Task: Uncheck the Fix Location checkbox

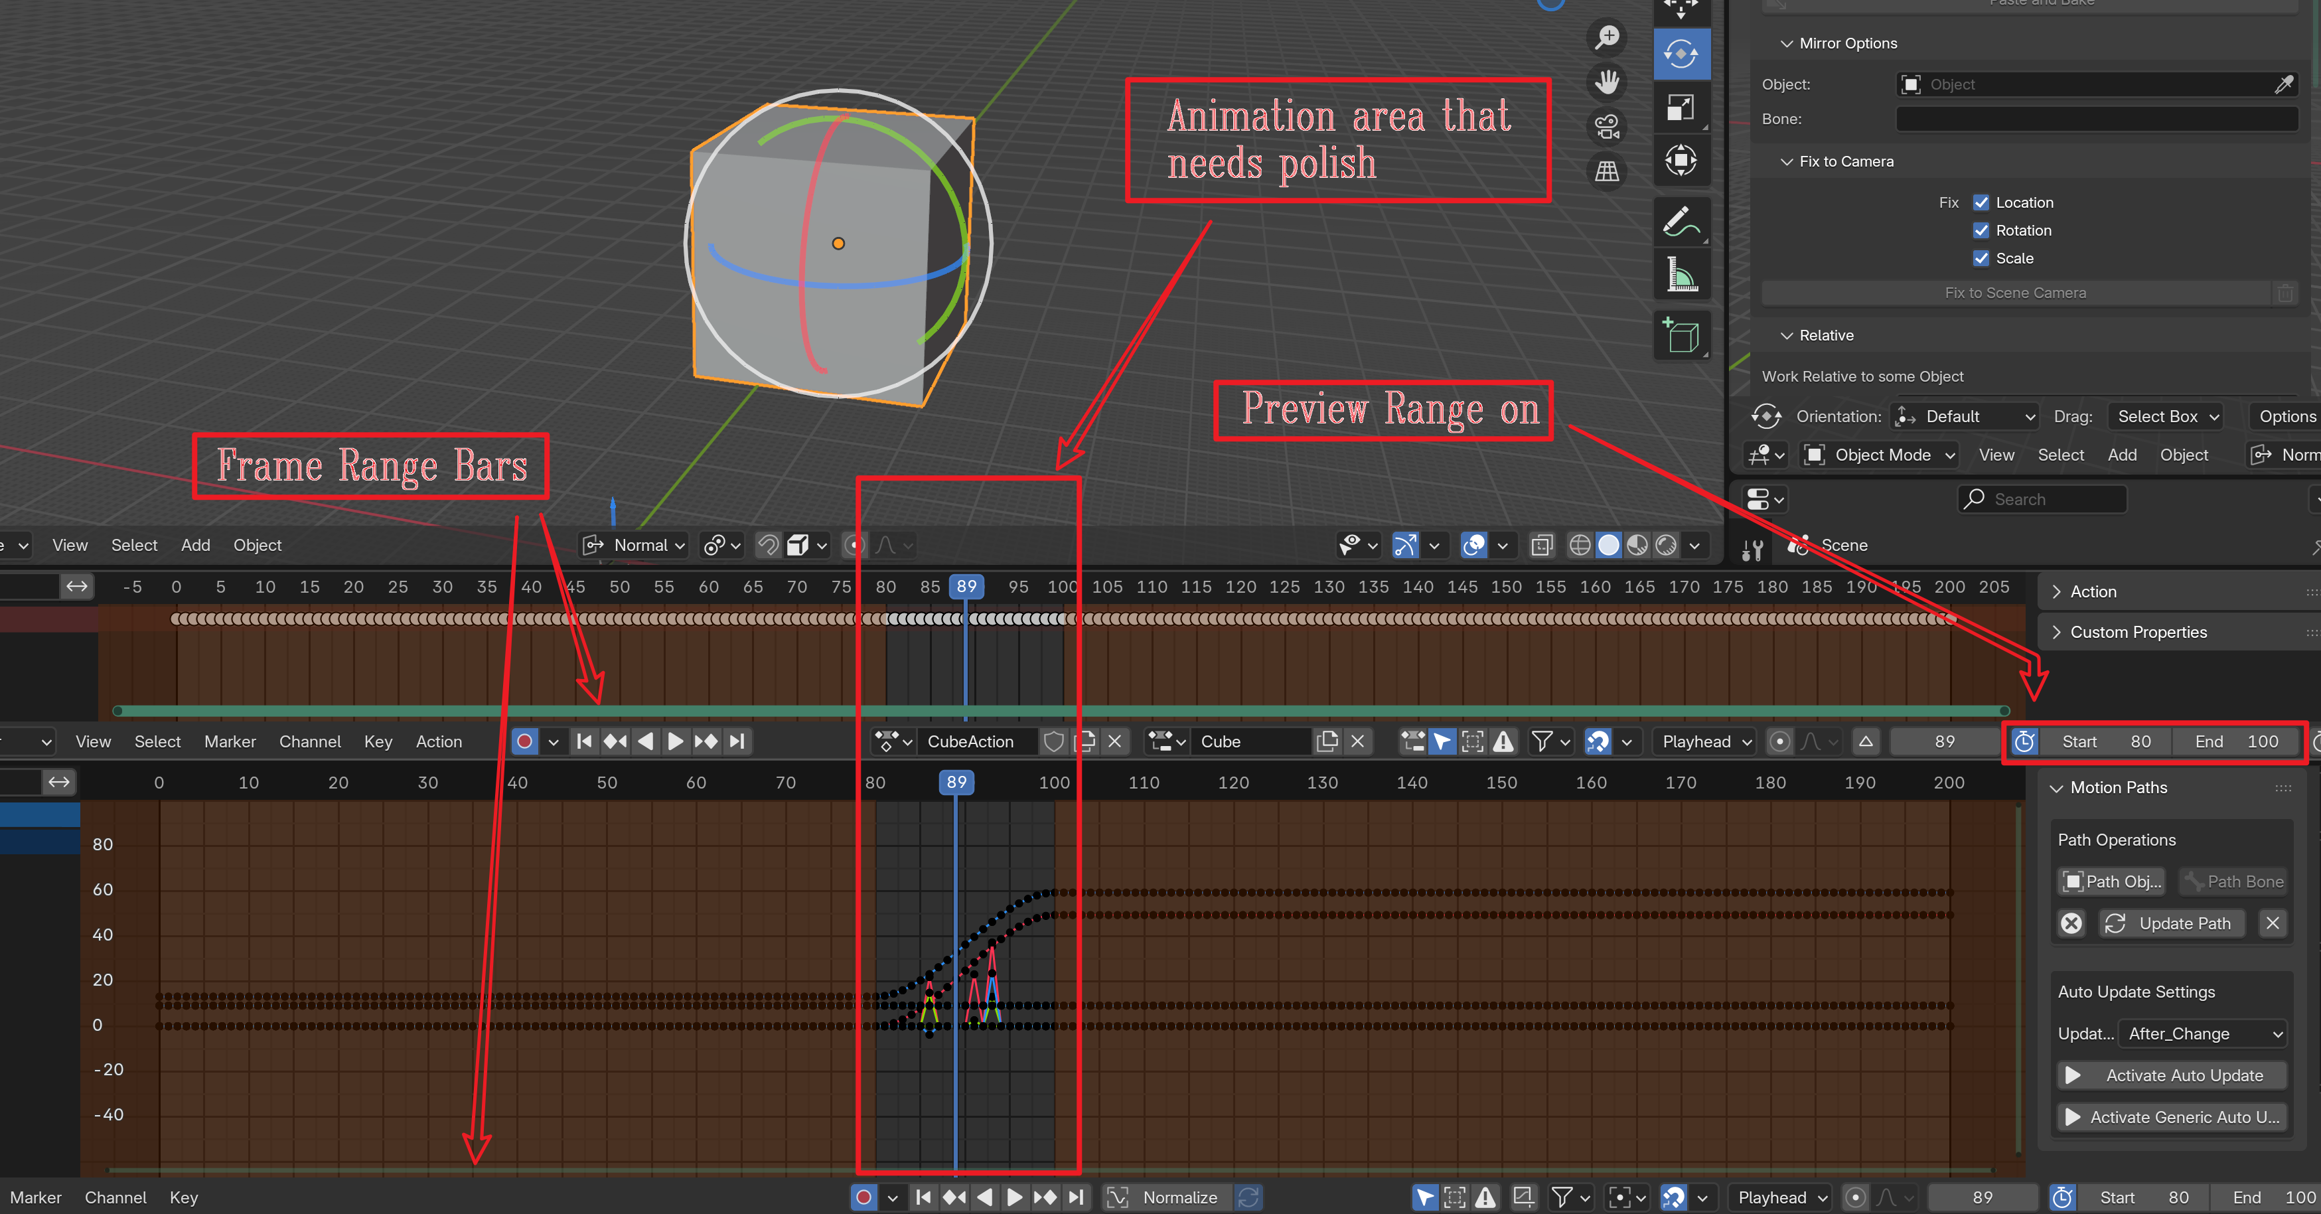Action: click(1981, 203)
